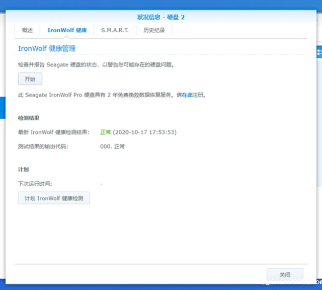
Task: Go to the 历史纪录 tab
Action: click(154, 30)
